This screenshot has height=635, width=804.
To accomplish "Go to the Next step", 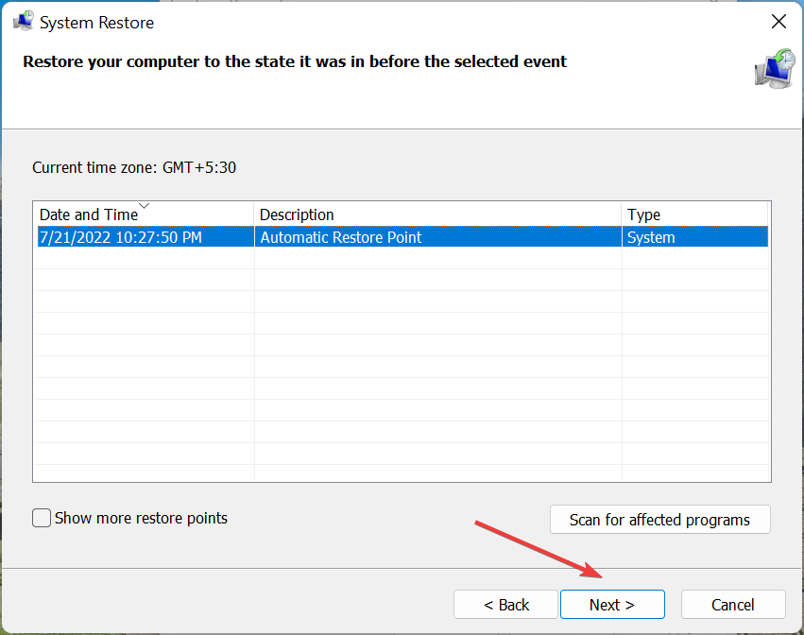I will [x=612, y=605].
